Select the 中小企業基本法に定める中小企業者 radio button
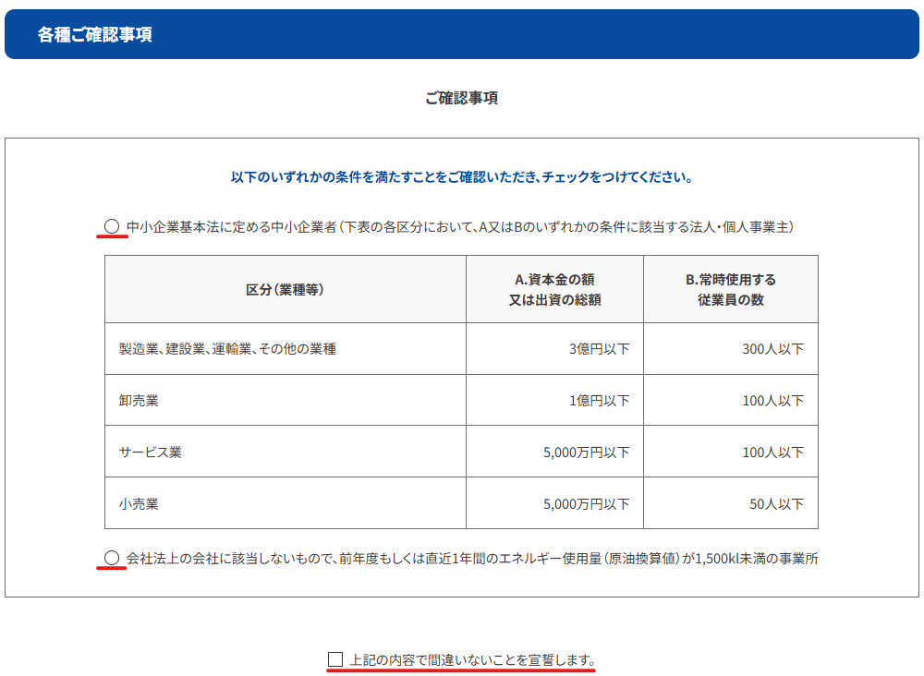The height and width of the screenshot is (676, 924). pos(112,226)
